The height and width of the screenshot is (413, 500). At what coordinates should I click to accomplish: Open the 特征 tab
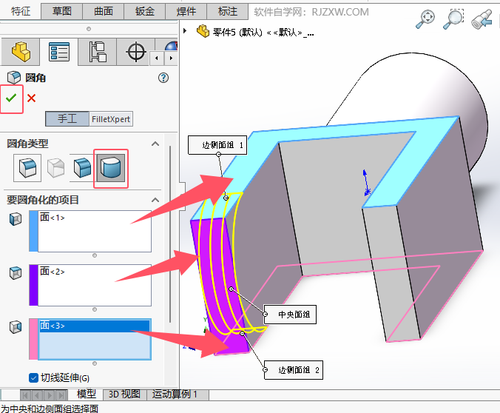[x=21, y=11]
